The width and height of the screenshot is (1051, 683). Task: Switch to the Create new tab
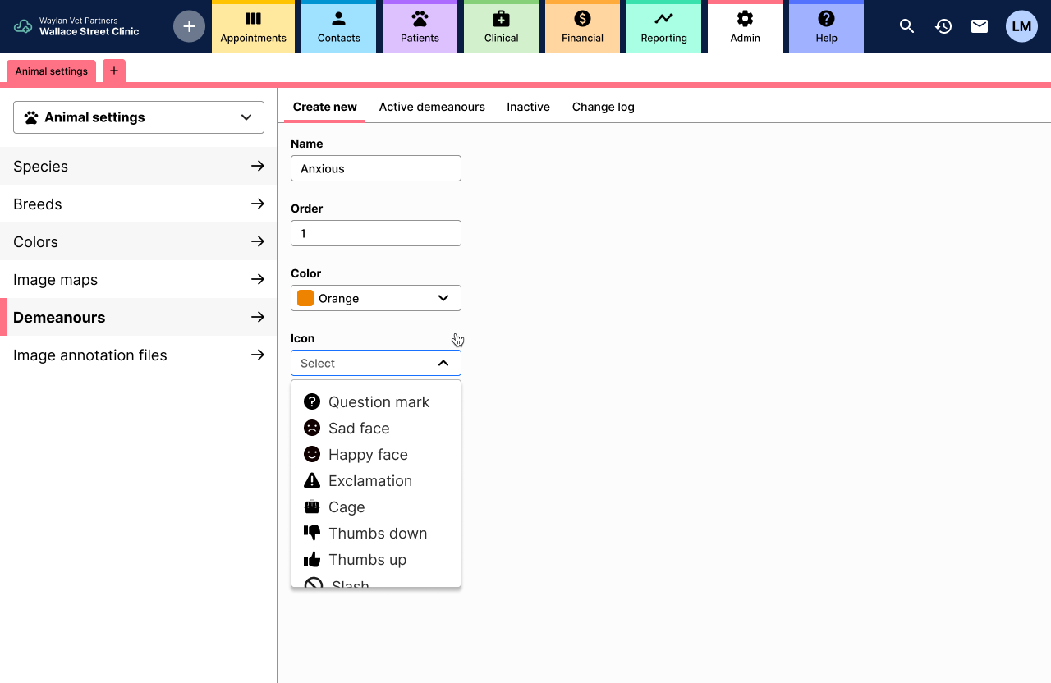[x=325, y=107]
